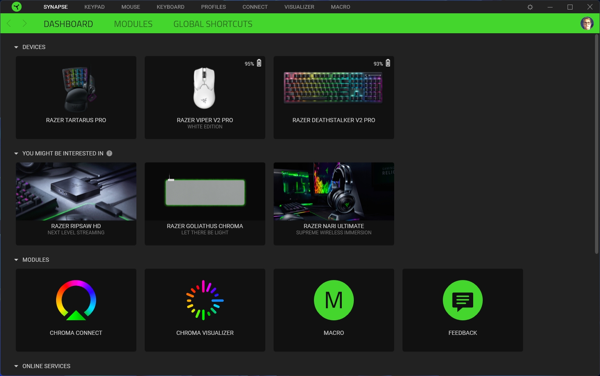Open the Keypad tab
This screenshot has width=600, height=376.
[94, 7]
